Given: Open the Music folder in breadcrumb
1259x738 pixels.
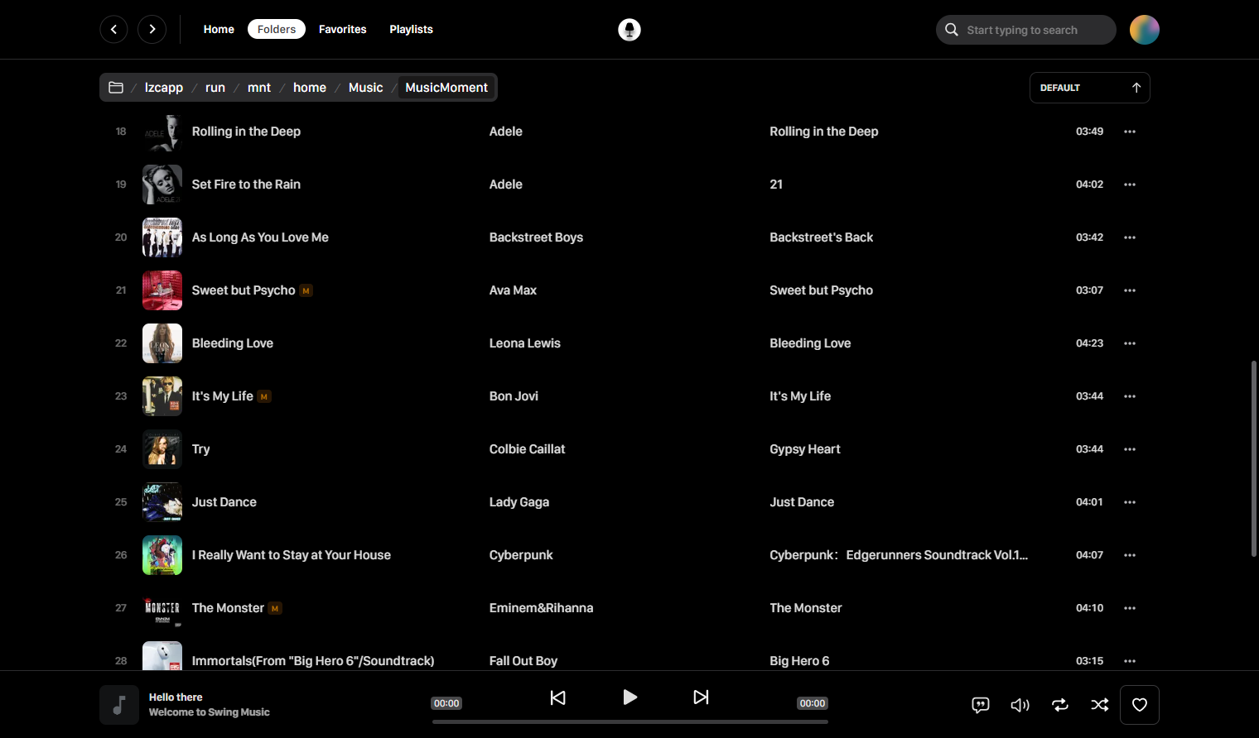Looking at the screenshot, I should 366,88.
